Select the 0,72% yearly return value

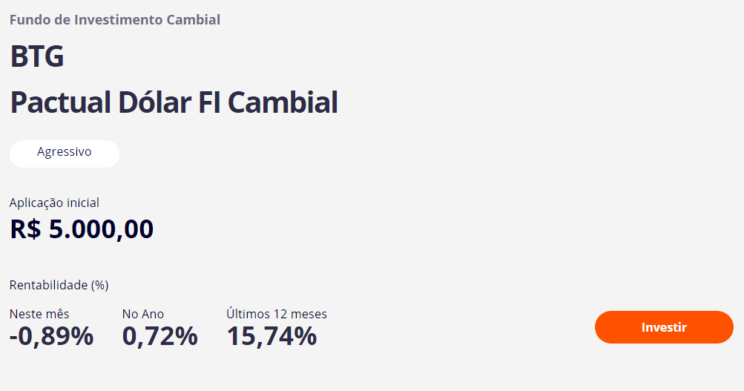tap(160, 336)
